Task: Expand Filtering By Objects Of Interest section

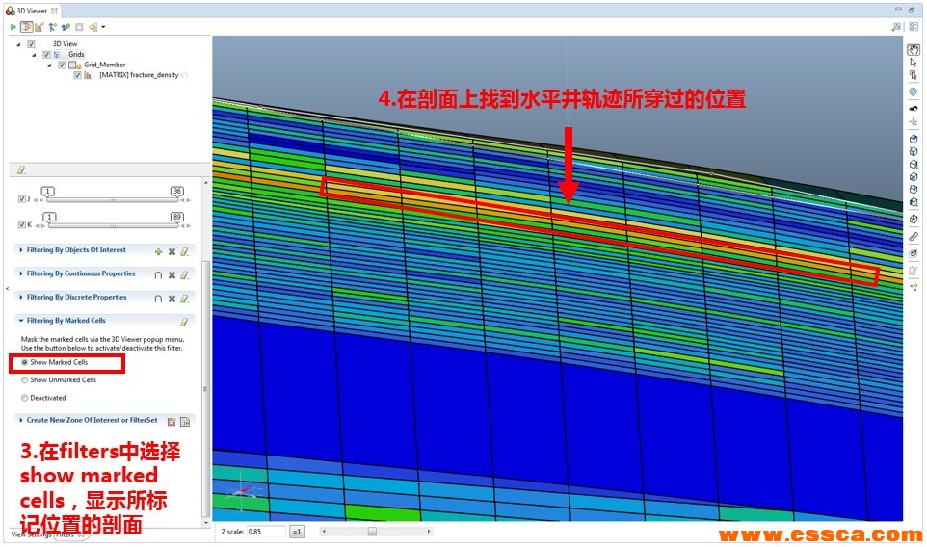Action: pyautogui.click(x=21, y=250)
